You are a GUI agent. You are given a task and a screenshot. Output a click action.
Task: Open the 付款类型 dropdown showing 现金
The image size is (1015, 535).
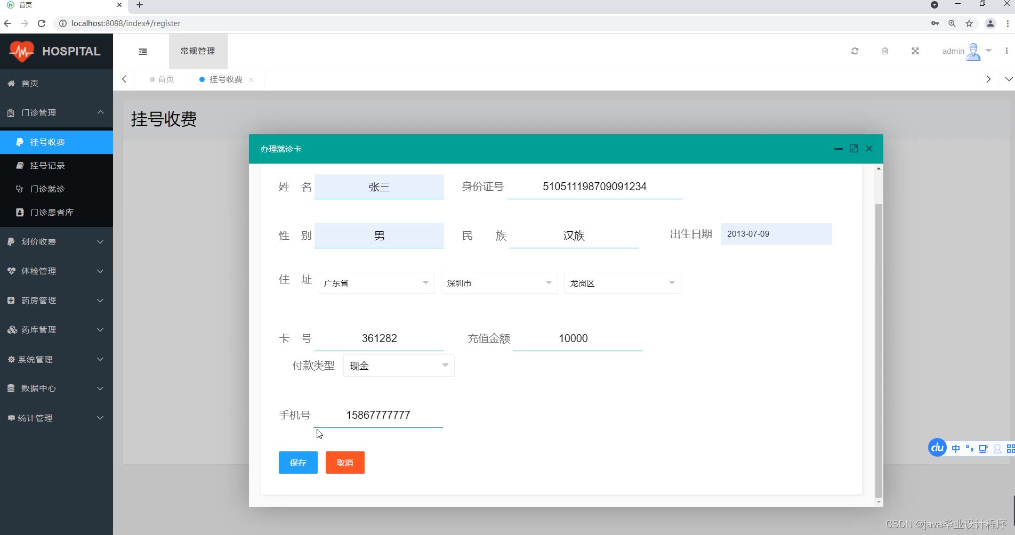point(399,366)
